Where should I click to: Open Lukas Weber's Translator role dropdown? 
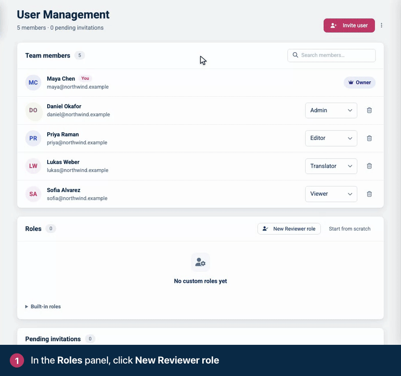point(331,166)
